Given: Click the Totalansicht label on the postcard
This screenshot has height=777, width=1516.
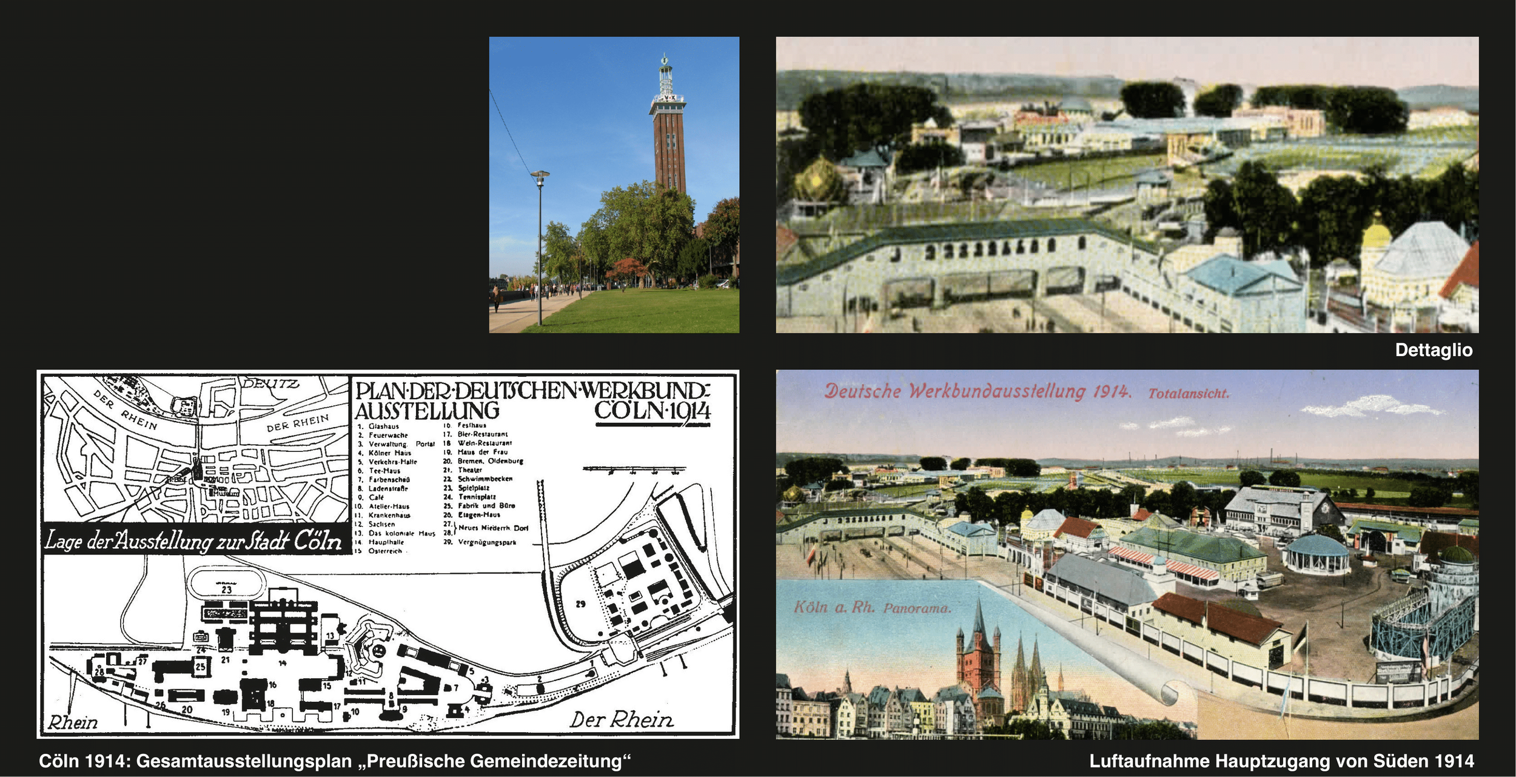Looking at the screenshot, I should tap(1188, 394).
